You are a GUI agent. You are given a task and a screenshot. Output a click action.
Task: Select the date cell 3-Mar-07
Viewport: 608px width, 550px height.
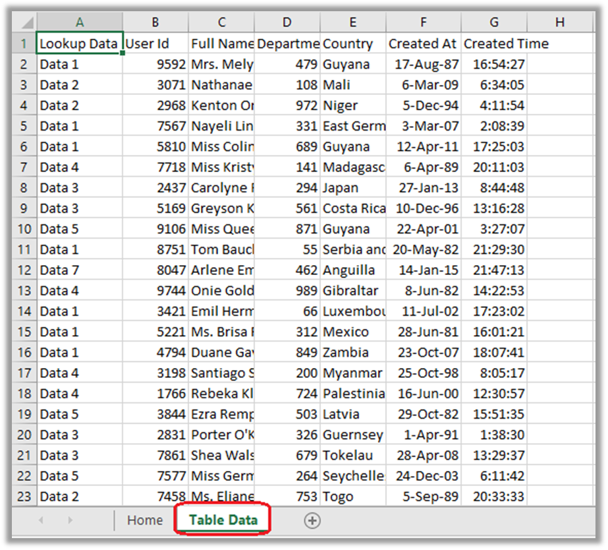[x=424, y=126]
